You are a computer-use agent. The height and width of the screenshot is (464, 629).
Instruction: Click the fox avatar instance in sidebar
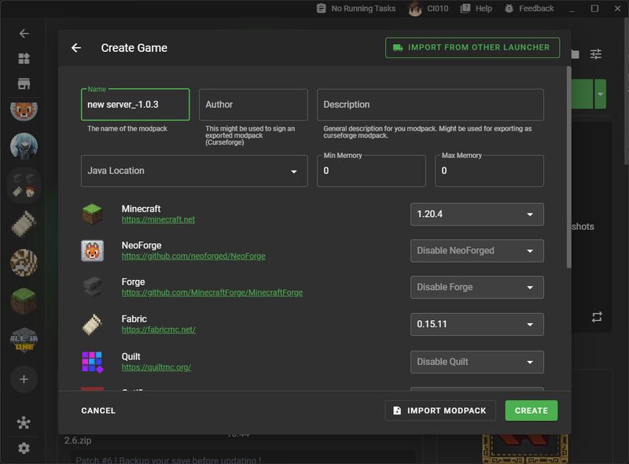coord(24,109)
